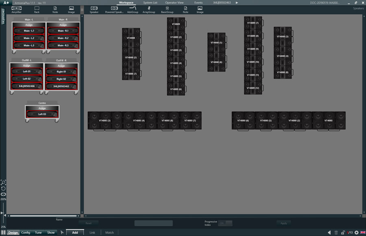
Task: Click the pause bars icon at bottom left
Action: click(x=3, y=232)
